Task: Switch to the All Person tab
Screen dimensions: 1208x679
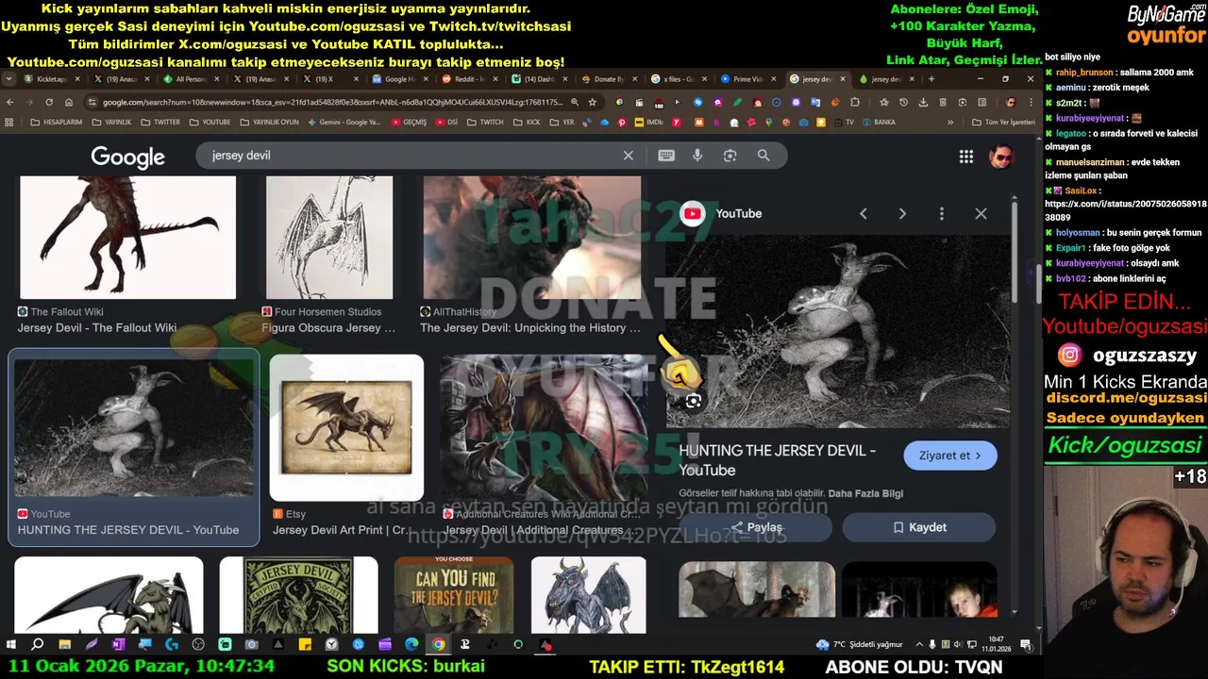Action: click(x=190, y=79)
